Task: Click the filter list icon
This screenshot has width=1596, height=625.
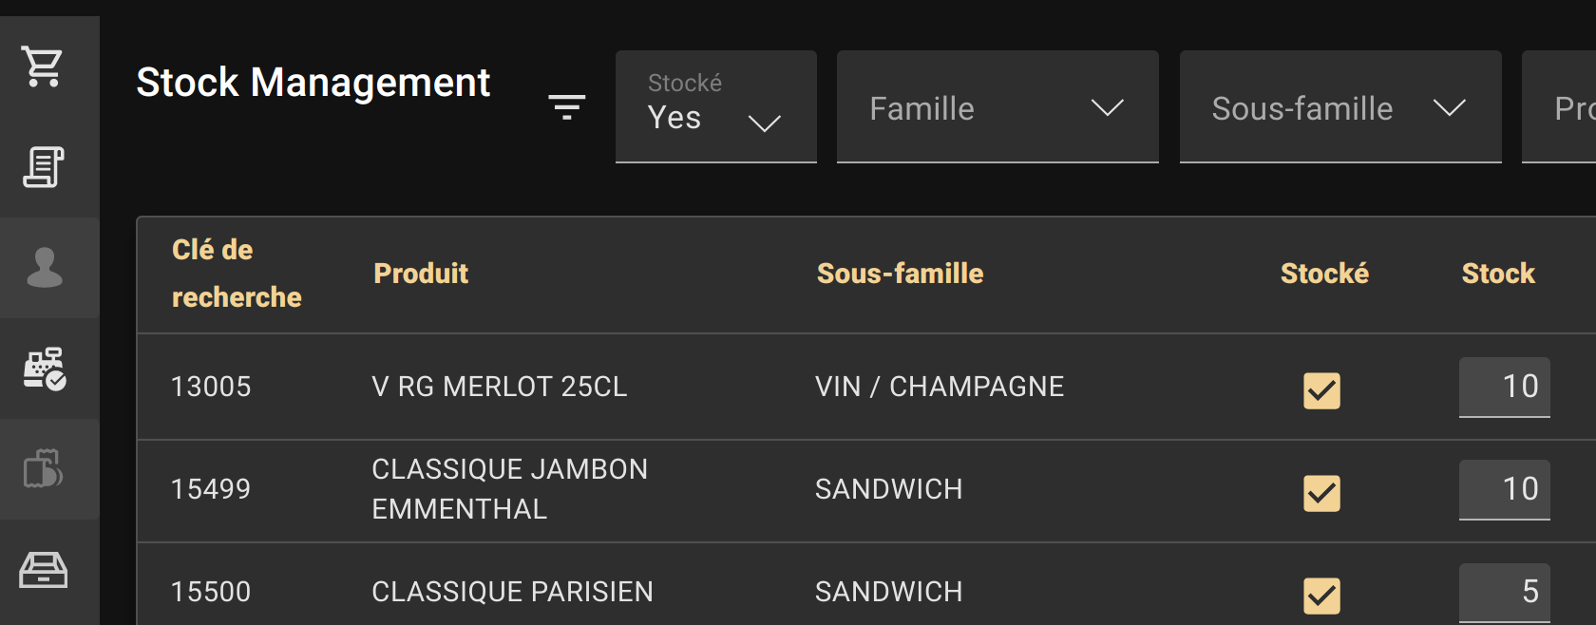Action: pyautogui.click(x=566, y=106)
